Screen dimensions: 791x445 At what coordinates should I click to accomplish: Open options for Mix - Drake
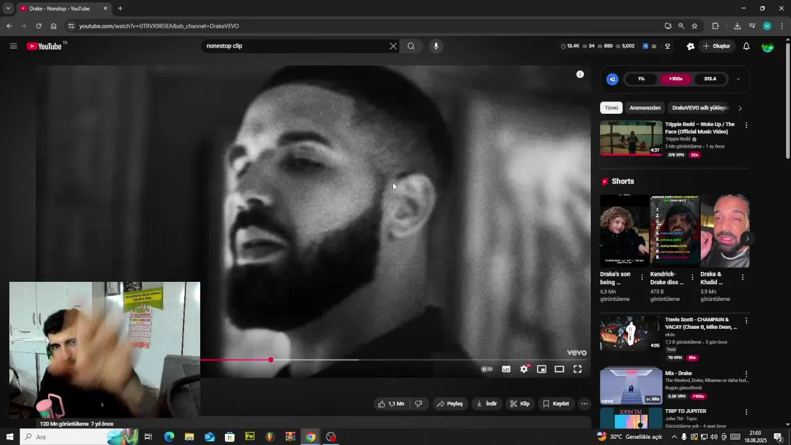click(x=746, y=375)
